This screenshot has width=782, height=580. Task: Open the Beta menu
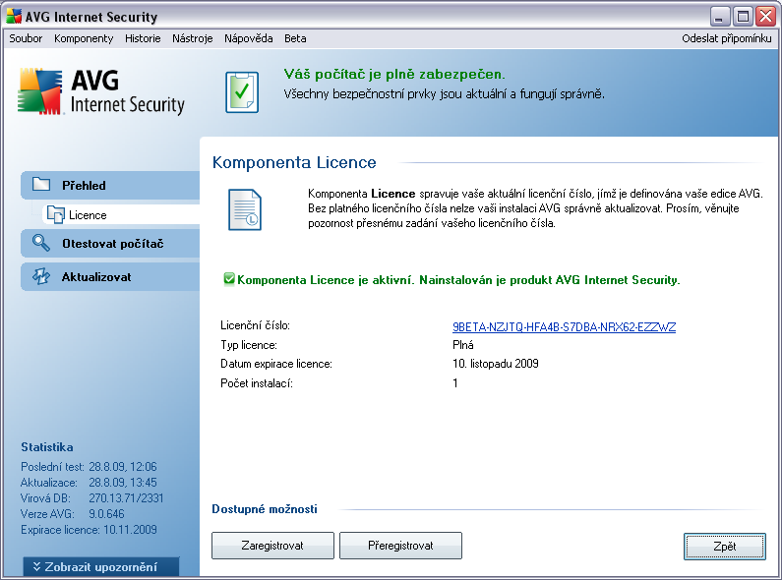click(x=295, y=38)
